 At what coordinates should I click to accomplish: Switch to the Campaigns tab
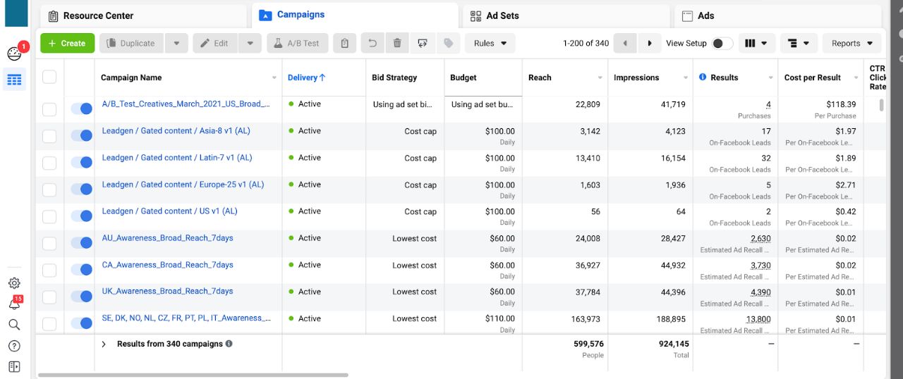click(x=355, y=15)
